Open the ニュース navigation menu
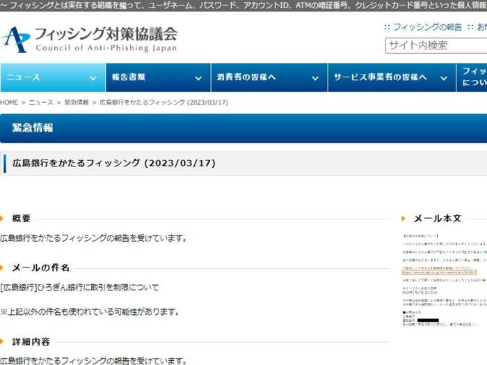 click(x=53, y=77)
